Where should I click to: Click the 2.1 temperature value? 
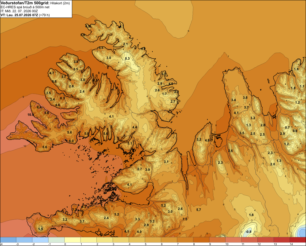pyautogui.click(x=125, y=44)
